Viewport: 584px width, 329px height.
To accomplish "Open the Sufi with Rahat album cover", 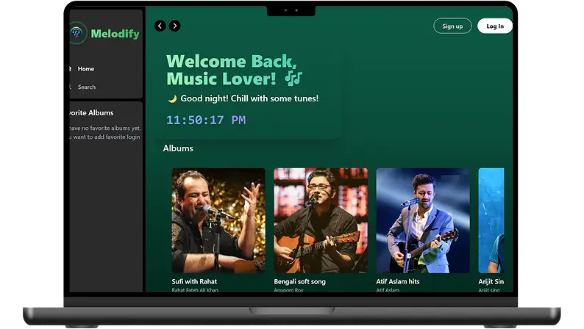I will coord(218,220).
